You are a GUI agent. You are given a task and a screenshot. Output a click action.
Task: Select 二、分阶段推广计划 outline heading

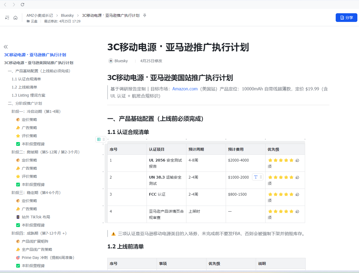pyautogui.click(x=25, y=103)
